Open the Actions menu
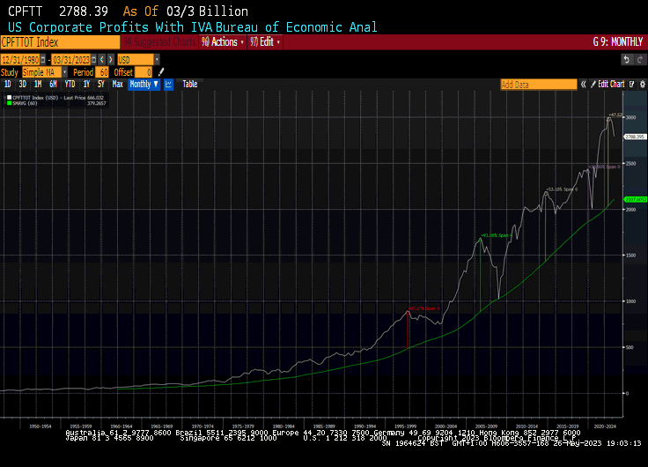The image size is (648, 467). point(225,42)
